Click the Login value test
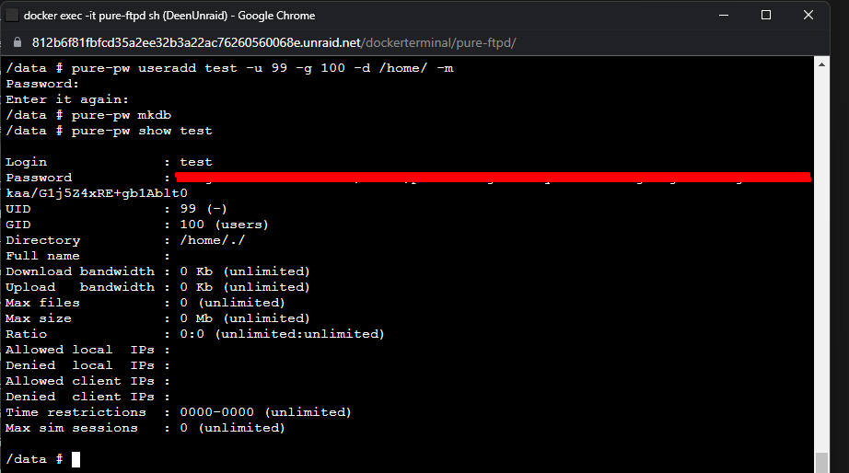This screenshot has height=473, width=849. (196, 162)
